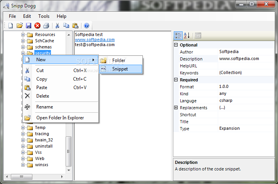The height and width of the screenshot is (184, 278).
Task: Click the Property Pages icon
Action: click(198, 36)
